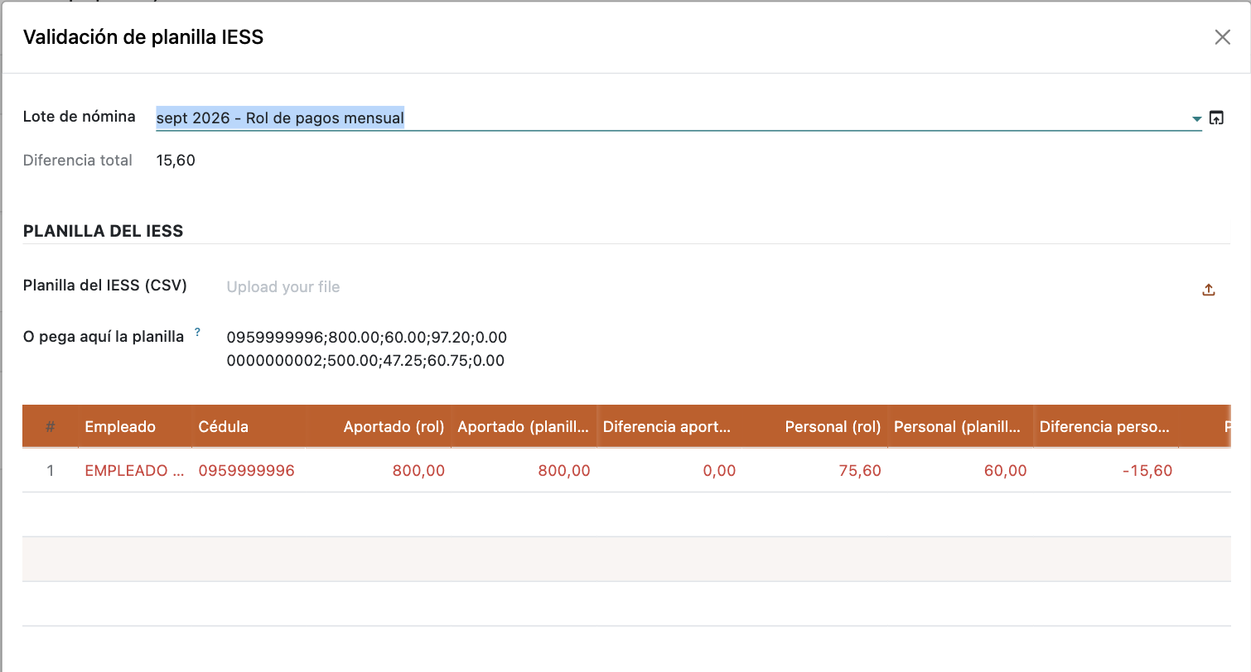
Task: Click the pasted planilla line starting with 0000000002
Action: pyautogui.click(x=365, y=361)
